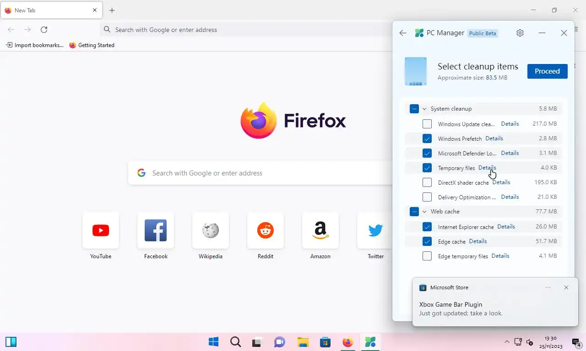
Task: Switch to Firefox in taskbar
Action: [347, 342]
